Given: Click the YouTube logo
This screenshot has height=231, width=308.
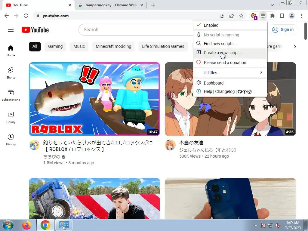Looking at the screenshot, I should coord(35,30).
